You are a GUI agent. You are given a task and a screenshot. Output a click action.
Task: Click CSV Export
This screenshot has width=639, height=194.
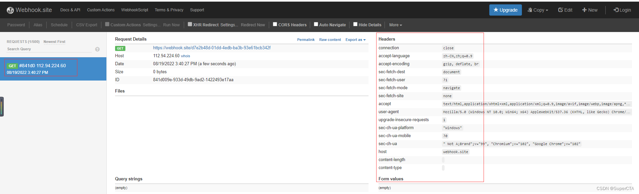coord(87,25)
